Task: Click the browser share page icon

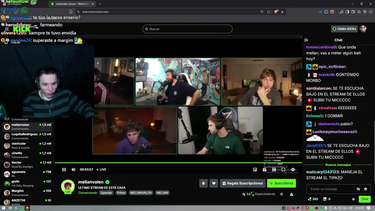Action: coord(269,12)
